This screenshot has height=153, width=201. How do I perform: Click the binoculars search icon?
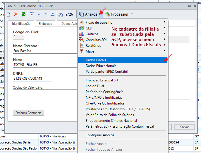61,14
